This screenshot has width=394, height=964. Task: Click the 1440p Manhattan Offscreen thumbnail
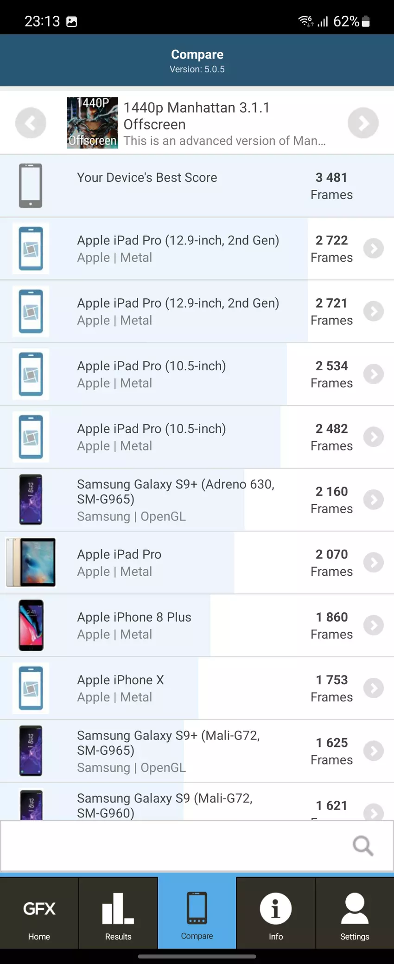92,123
